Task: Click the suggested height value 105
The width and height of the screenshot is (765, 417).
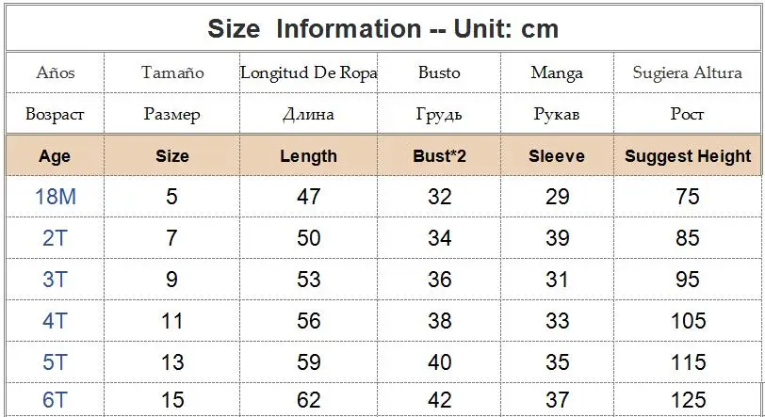Action: point(688,321)
